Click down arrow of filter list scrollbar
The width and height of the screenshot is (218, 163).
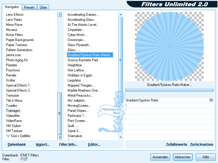[121, 137]
